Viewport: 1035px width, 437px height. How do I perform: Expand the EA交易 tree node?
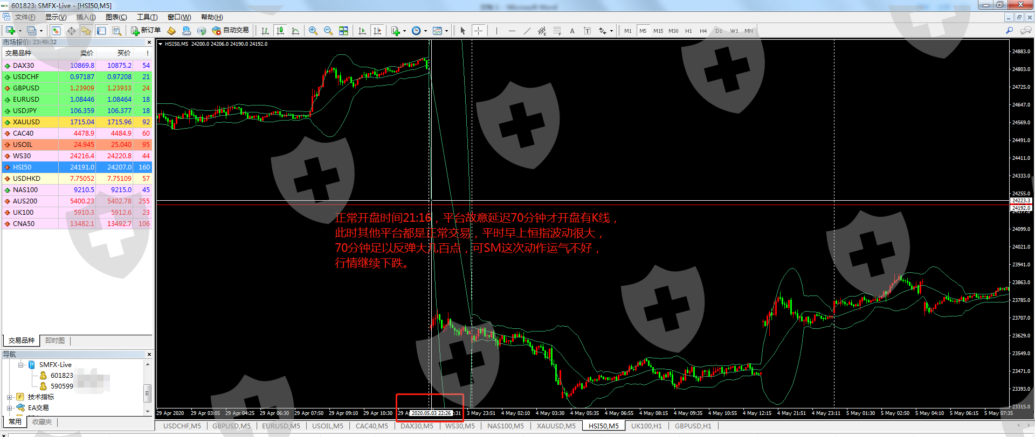(x=9, y=408)
